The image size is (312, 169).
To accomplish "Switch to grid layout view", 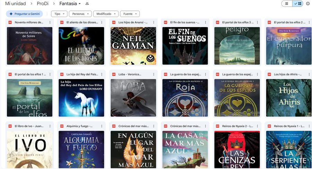I will coord(298,3).
